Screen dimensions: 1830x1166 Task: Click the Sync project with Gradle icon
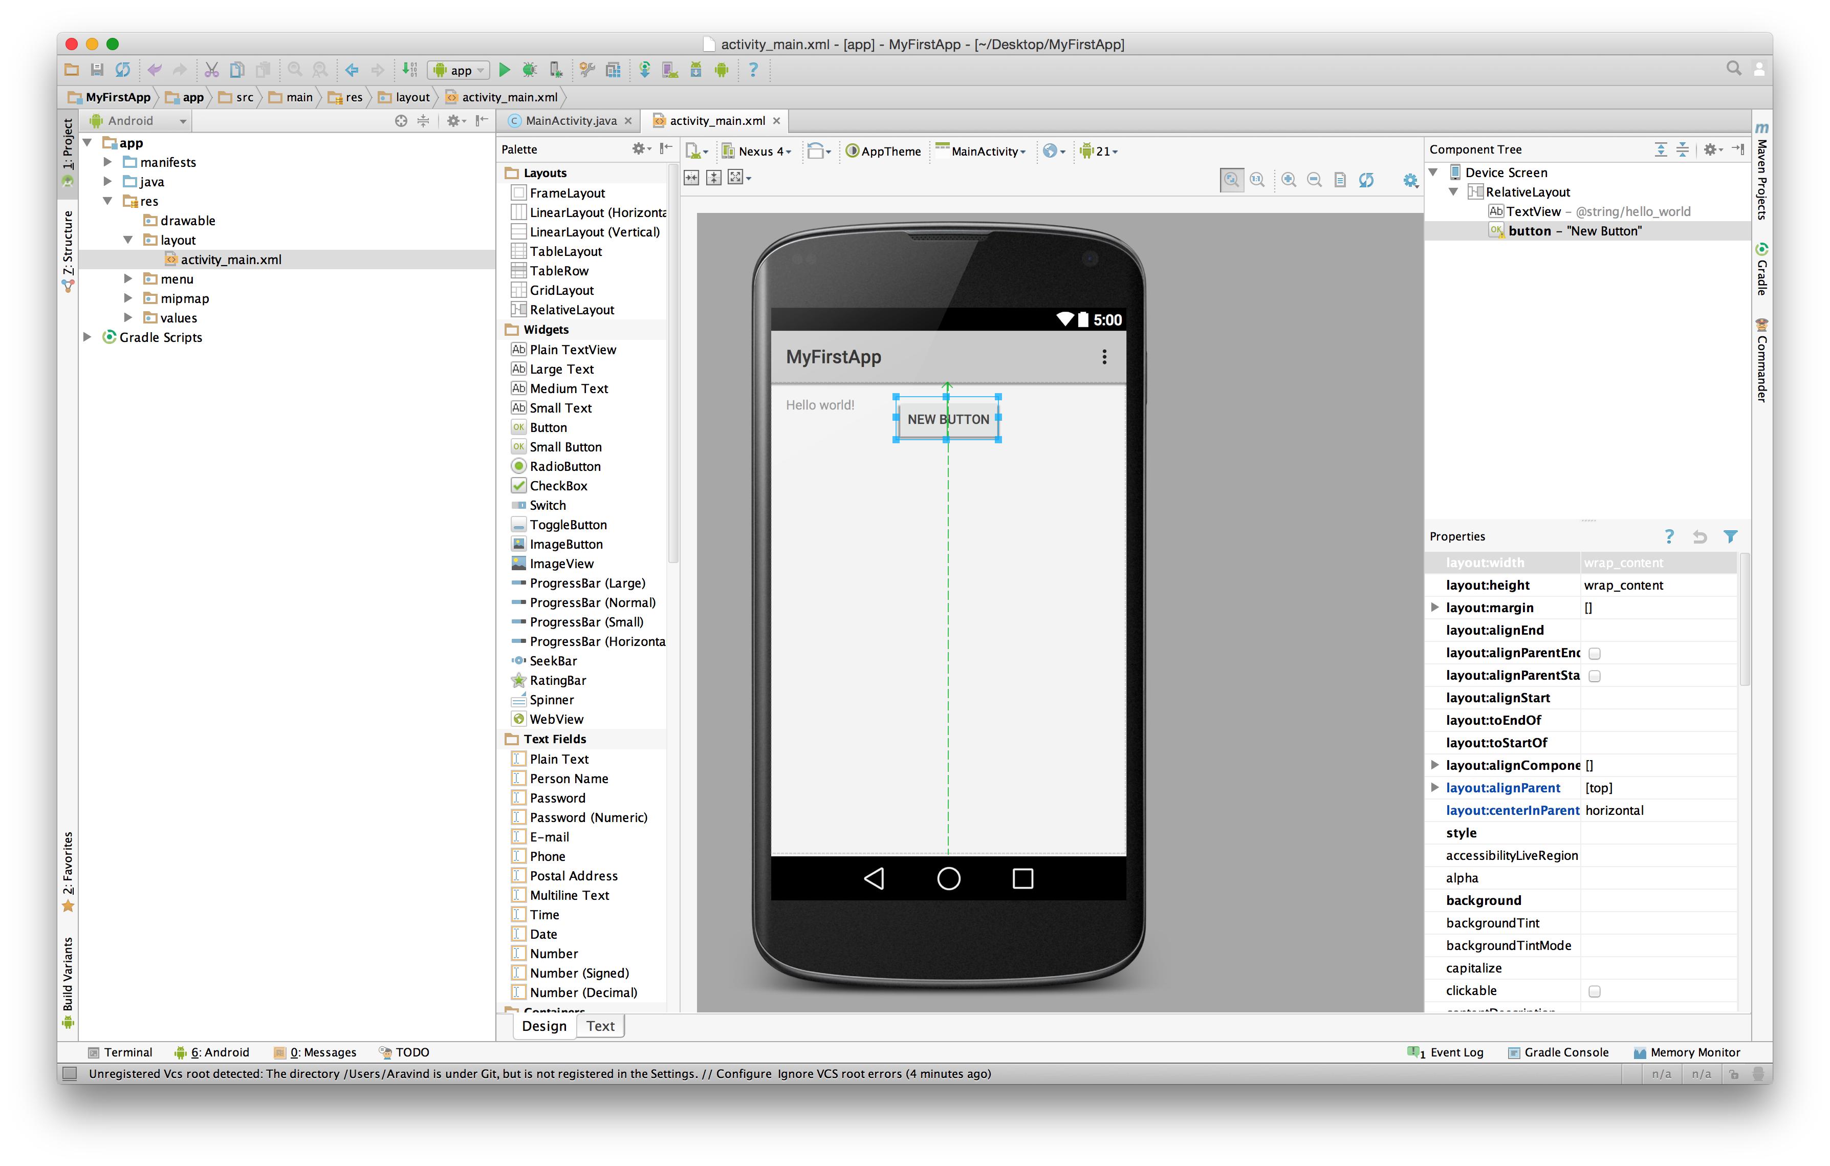pyautogui.click(x=644, y=70)
